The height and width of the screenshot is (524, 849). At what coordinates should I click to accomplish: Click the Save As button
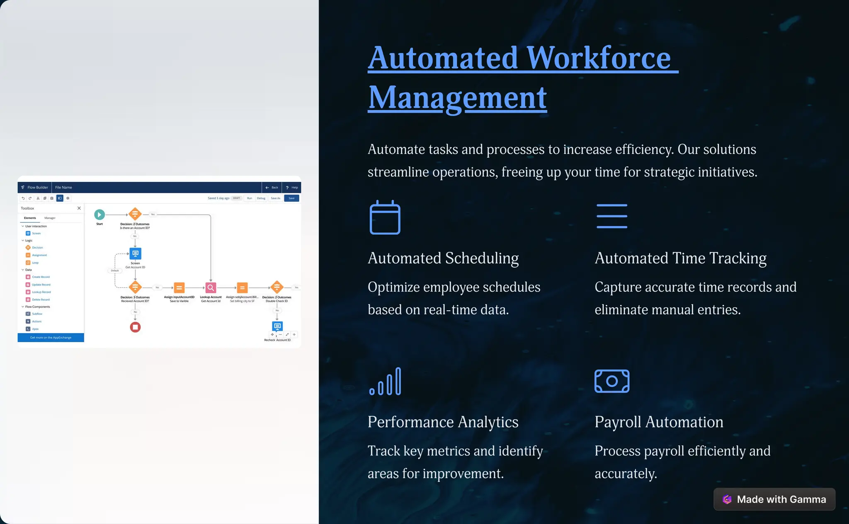click(x=275, y=198)
